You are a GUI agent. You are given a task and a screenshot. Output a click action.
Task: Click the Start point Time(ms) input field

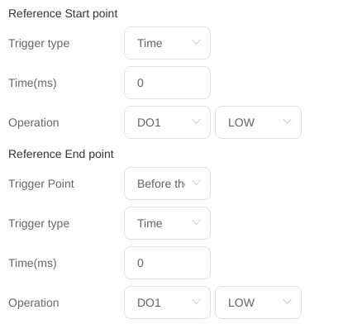[167, 83]
